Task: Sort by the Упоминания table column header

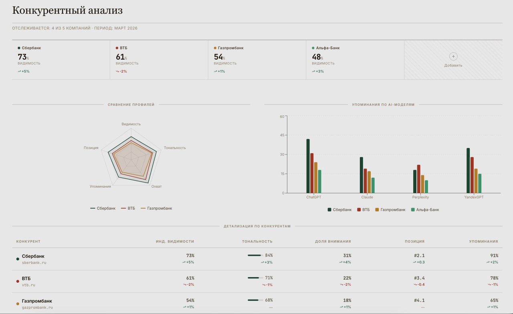Action: tap(484, 241)
